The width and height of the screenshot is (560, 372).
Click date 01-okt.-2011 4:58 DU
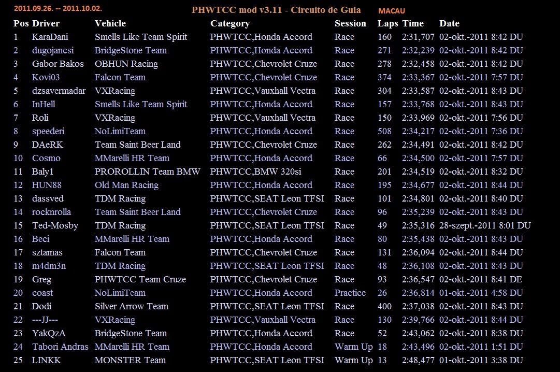coord(481,293)
